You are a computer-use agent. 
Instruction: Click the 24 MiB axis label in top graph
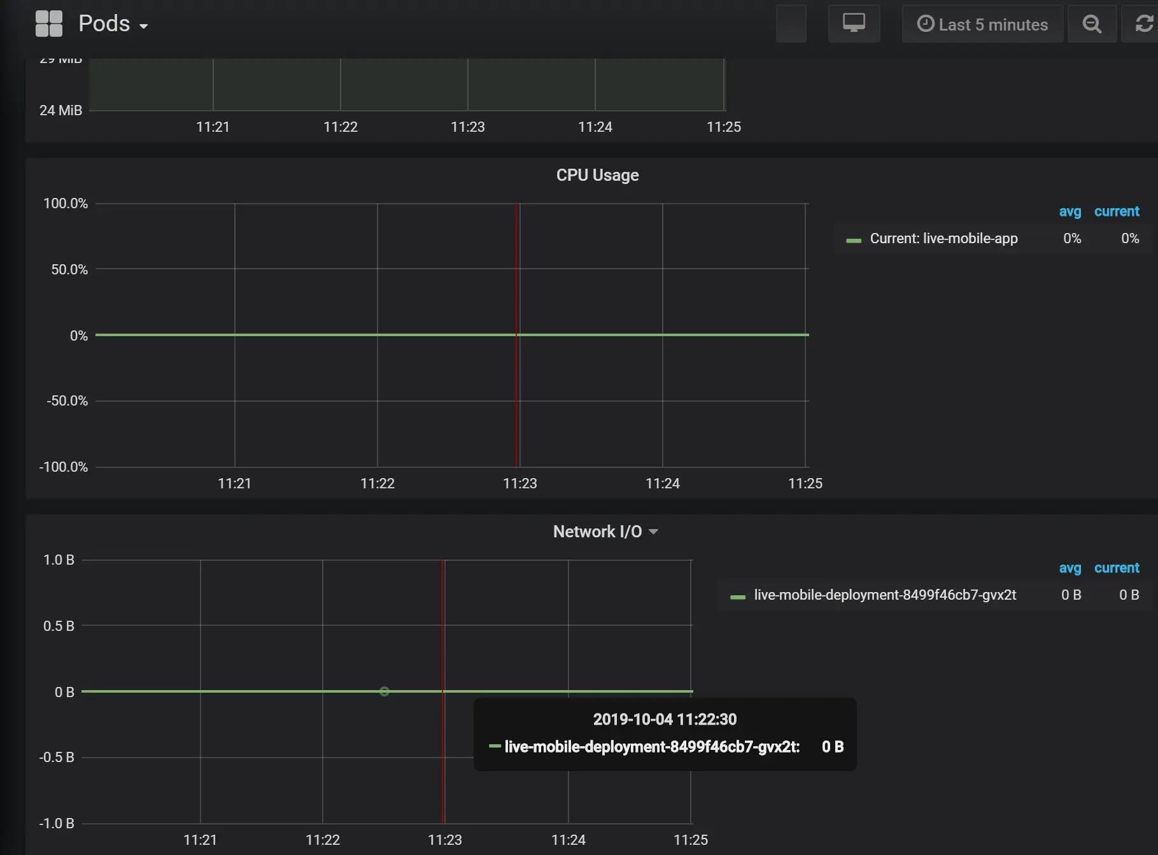point(60,111)
